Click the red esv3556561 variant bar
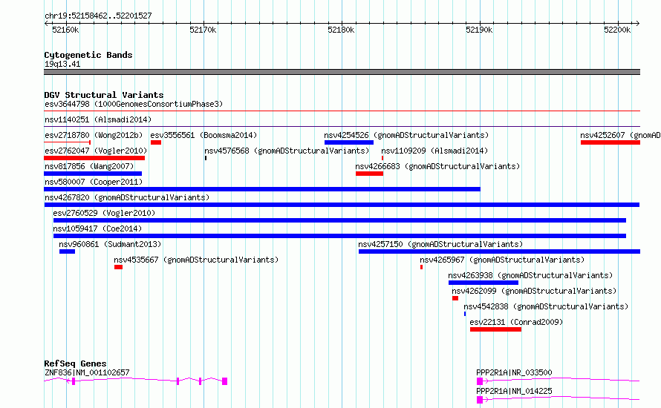 [156, 142]
